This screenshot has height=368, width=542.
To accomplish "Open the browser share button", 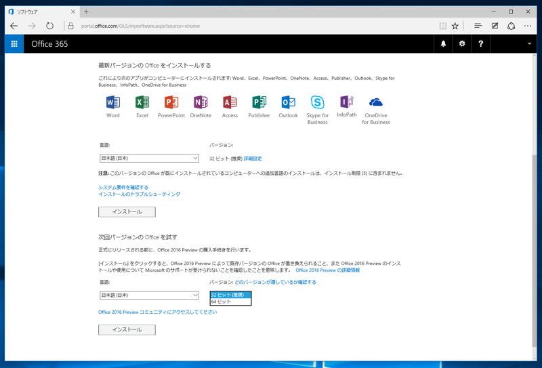I will click(x=512, y=26).
